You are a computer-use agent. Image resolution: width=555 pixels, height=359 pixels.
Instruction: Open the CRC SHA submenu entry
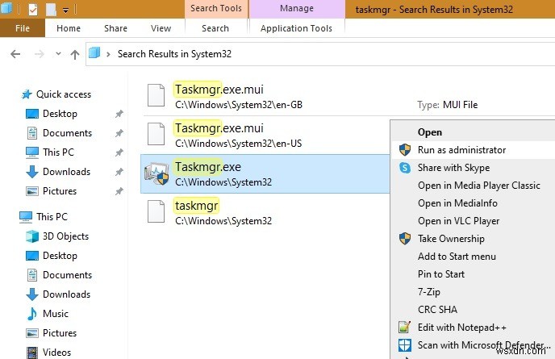(437, 310)
